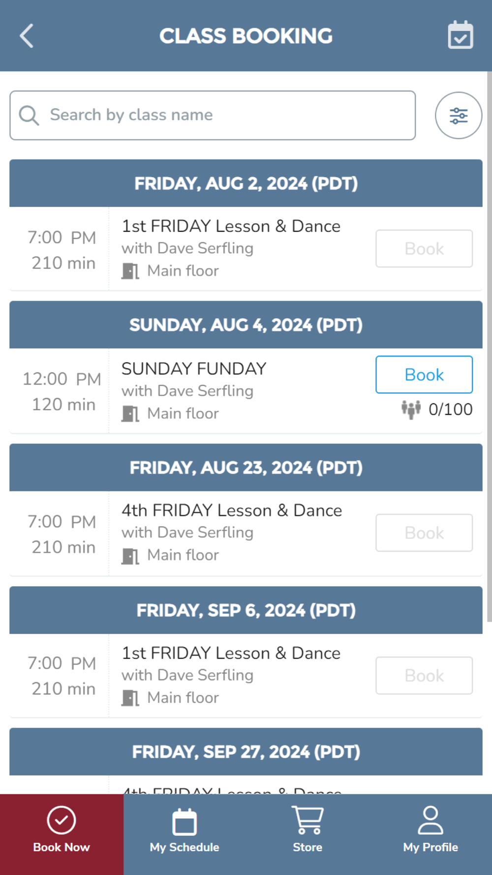Open the class filter options
Screen dimensions: 492x875
pyautogui.click(x=458, y=116)
